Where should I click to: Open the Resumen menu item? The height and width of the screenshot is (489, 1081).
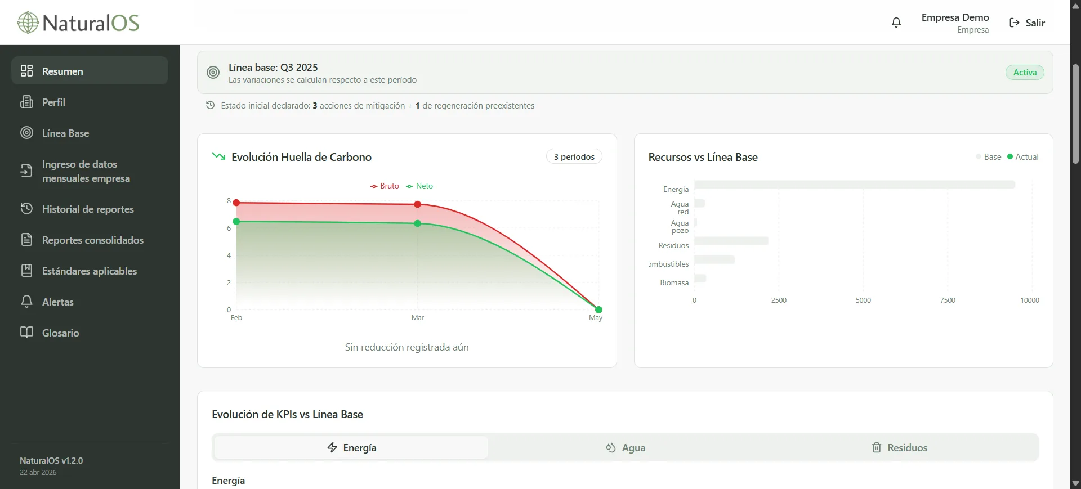point(90,70)
